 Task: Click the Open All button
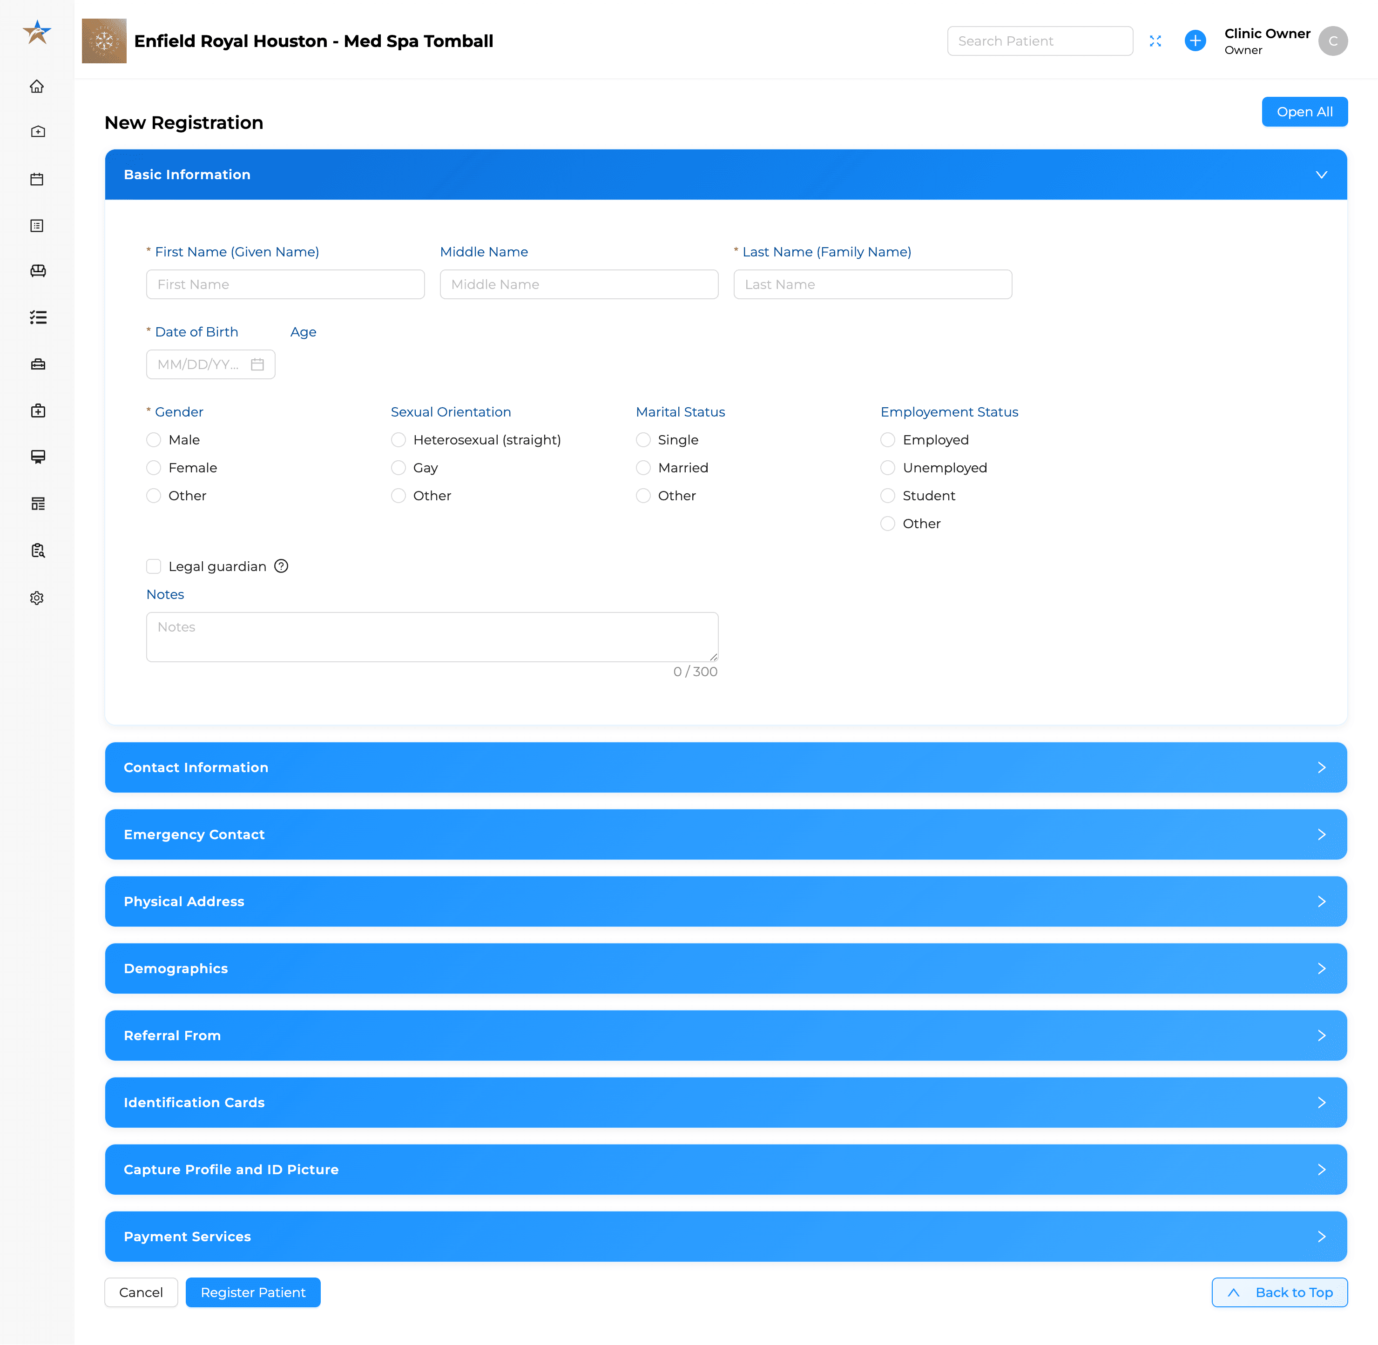coord(1304,111)
